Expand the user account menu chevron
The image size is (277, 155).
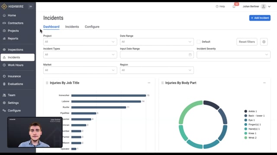tap(269, 7)
